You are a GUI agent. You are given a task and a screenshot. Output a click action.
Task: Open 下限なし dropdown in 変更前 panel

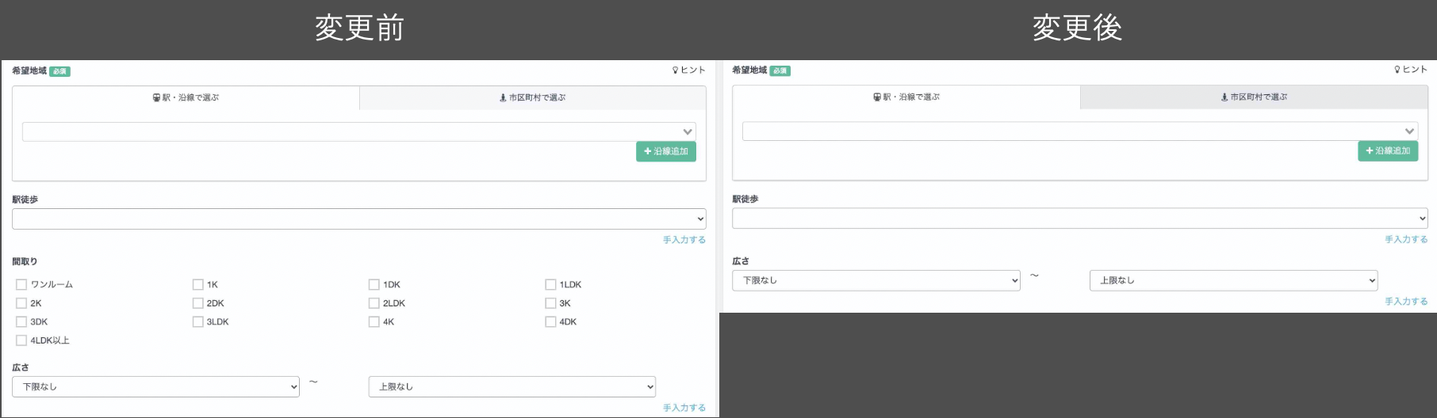[155, 386]
